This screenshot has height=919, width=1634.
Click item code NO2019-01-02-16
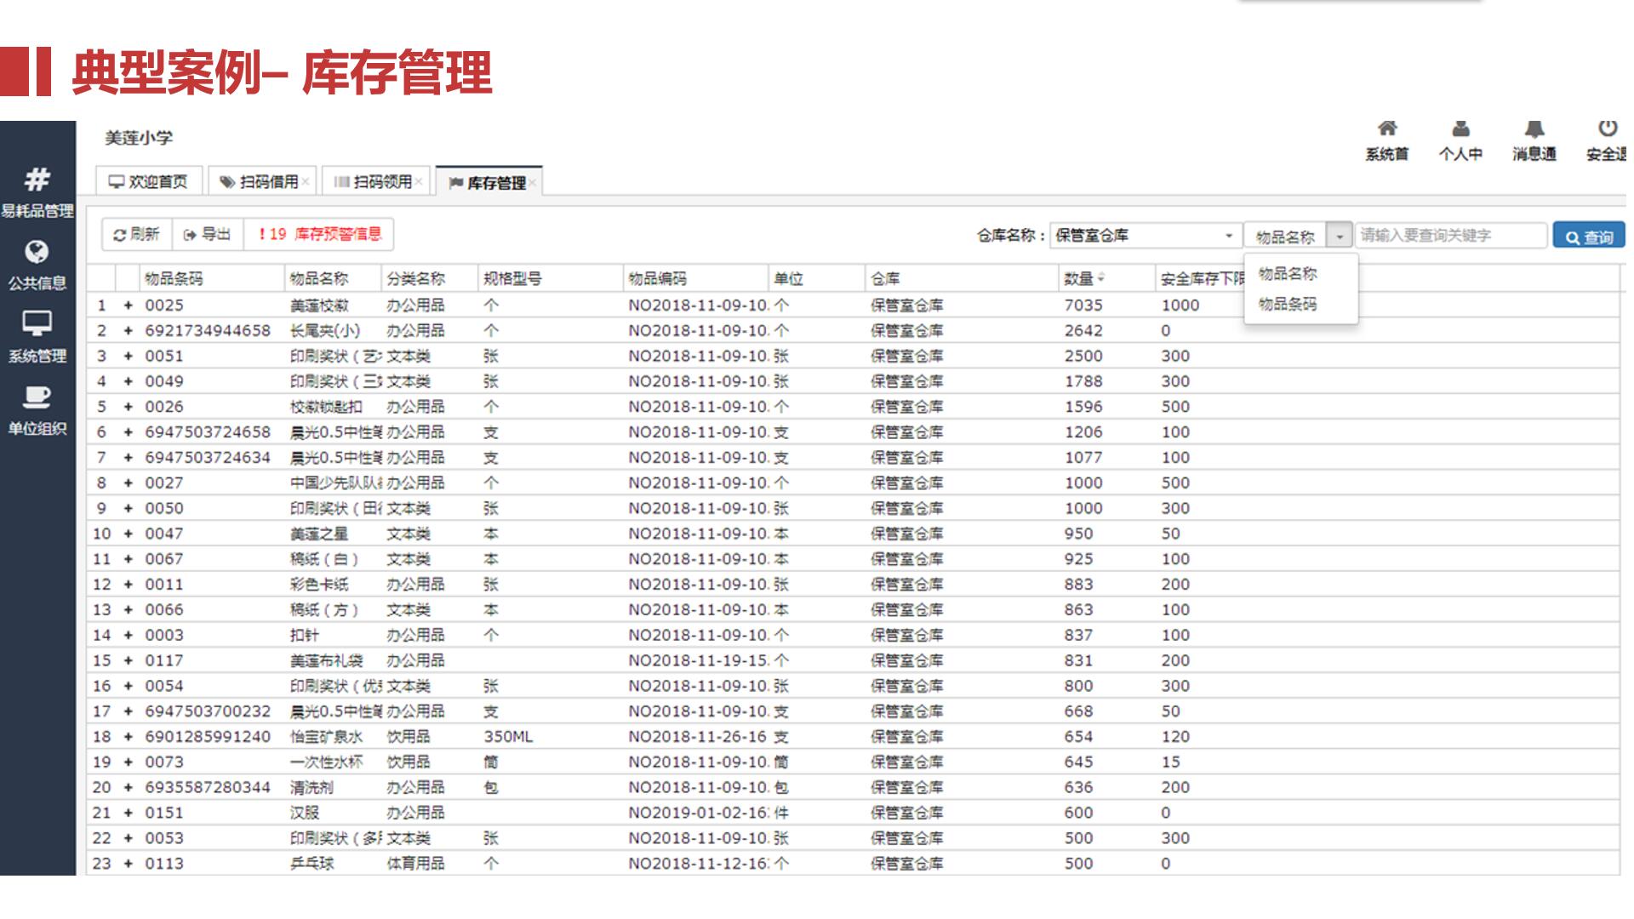tap(698, 813)
